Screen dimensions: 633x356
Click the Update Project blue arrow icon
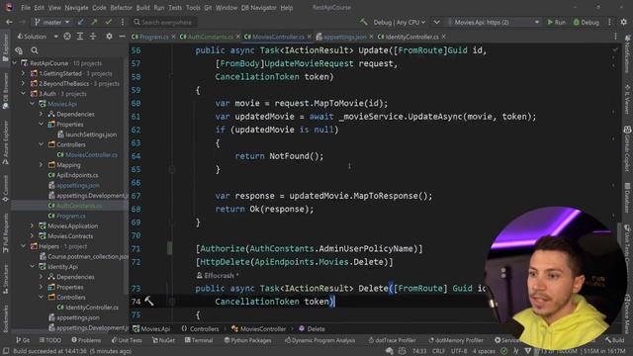tap(81, 22)
